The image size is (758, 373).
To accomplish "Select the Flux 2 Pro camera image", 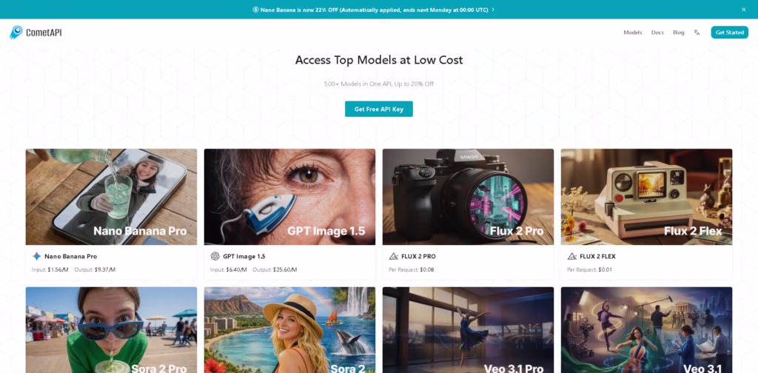I will coord(468,197).
